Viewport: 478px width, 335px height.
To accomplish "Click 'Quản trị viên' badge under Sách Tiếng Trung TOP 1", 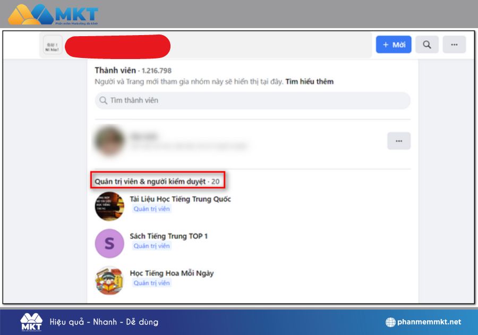I will point(151,246).
